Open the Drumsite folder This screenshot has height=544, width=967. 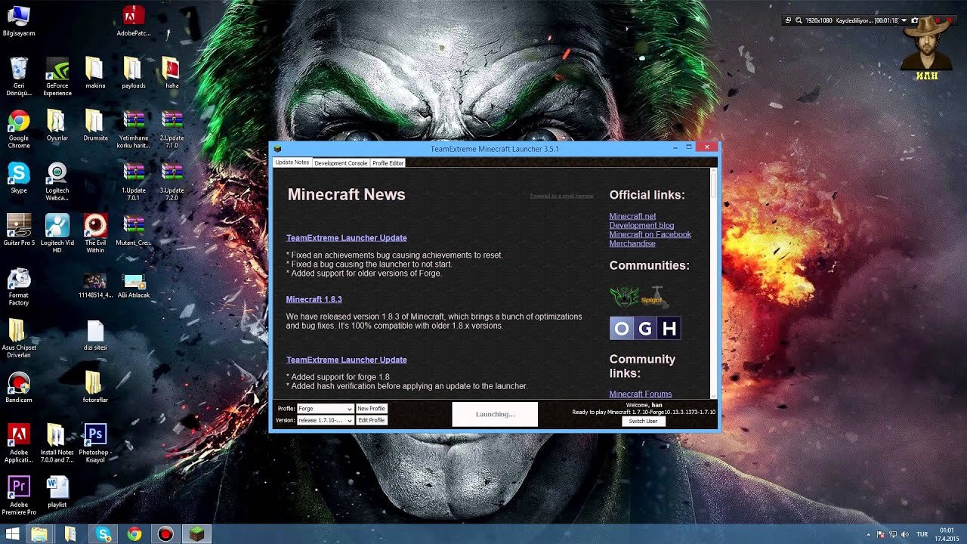[x=95, y=125]
